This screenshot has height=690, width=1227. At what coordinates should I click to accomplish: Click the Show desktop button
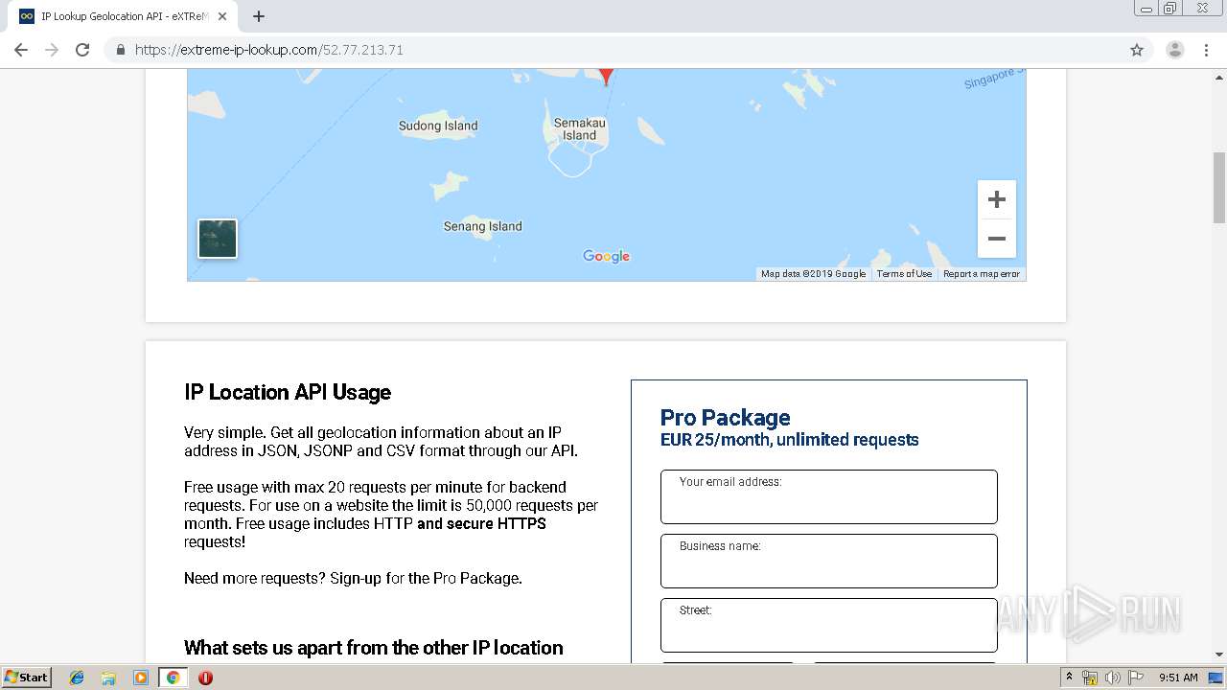pos(1216,678)
